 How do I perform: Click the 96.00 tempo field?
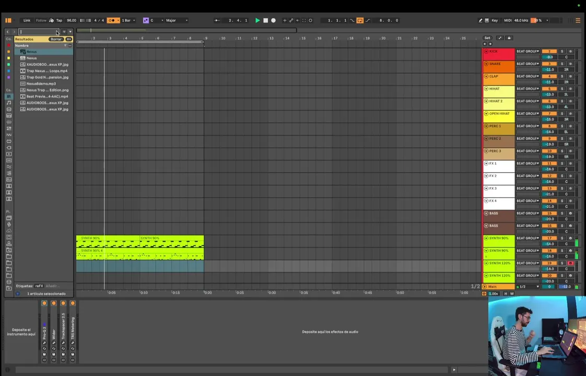point(72,20)
